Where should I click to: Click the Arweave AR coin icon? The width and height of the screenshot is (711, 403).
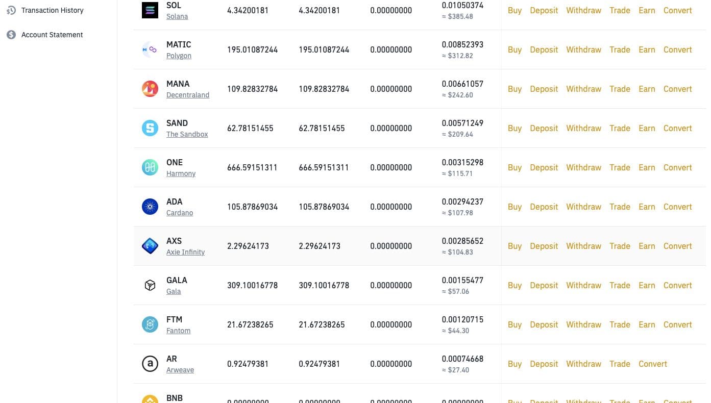(150, 364)
